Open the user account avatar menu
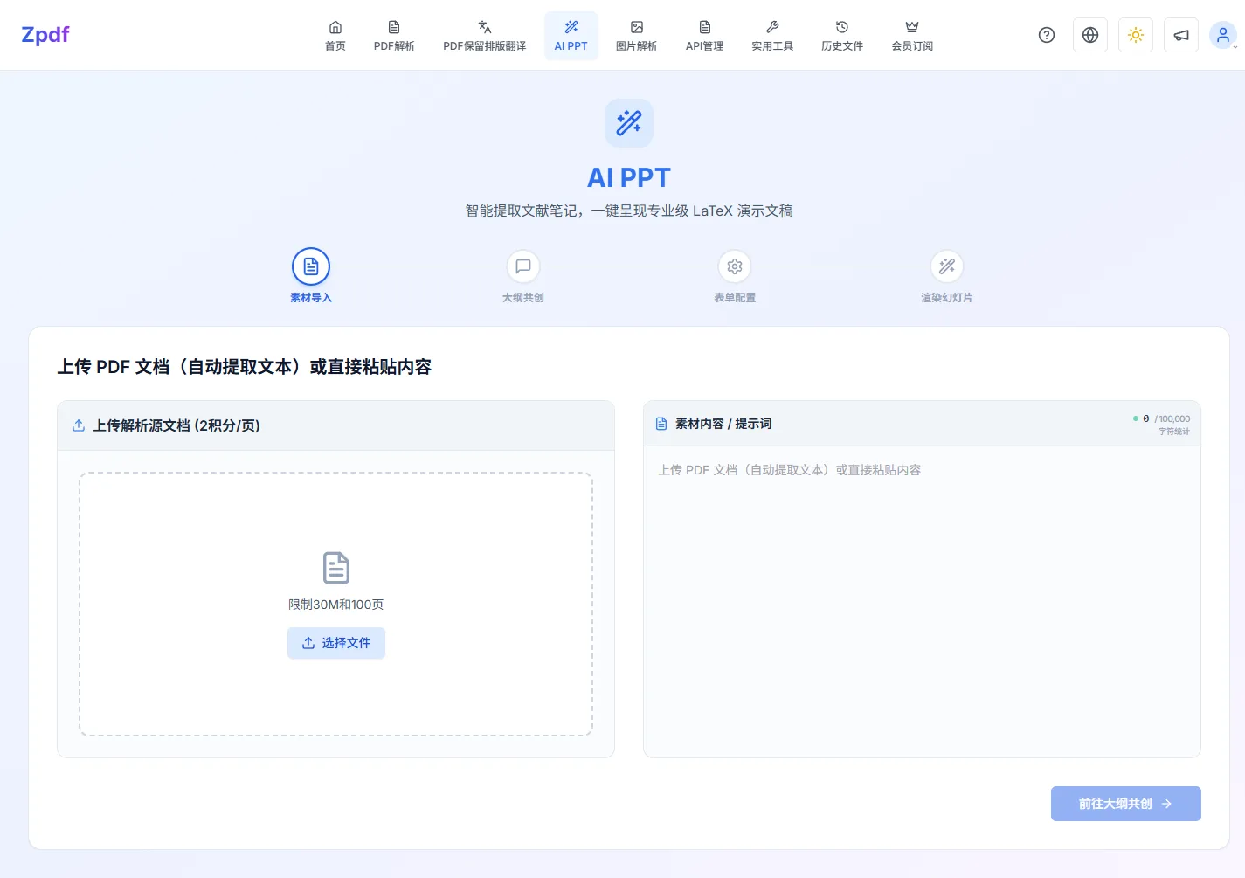 (1222, 35)
